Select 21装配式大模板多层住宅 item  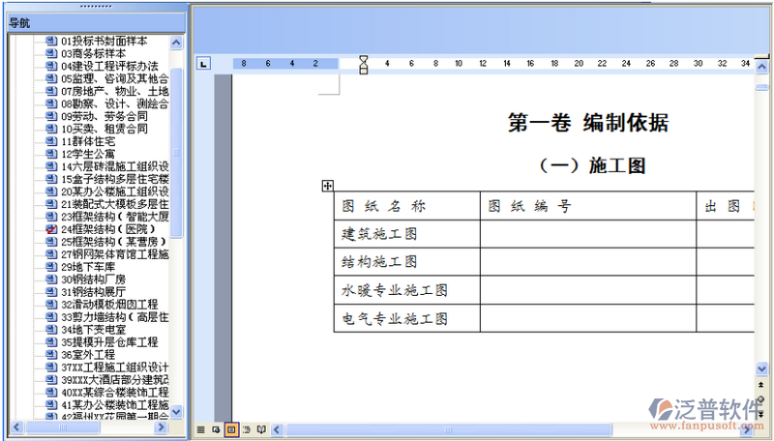click(114, 204)
